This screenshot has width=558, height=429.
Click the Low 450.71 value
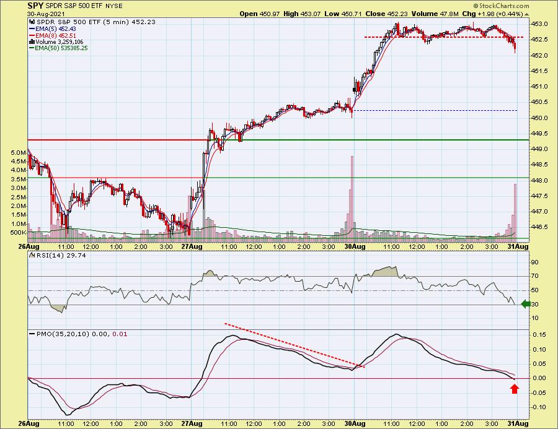point(343,14)
